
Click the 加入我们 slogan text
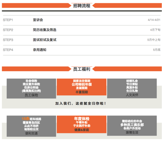[80, 103]
